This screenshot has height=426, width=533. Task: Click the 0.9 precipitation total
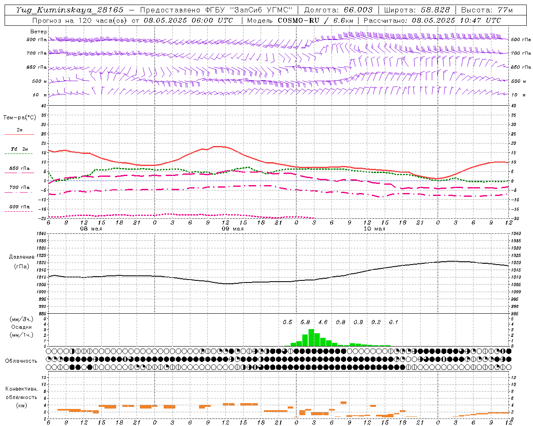tap(358, 322)
